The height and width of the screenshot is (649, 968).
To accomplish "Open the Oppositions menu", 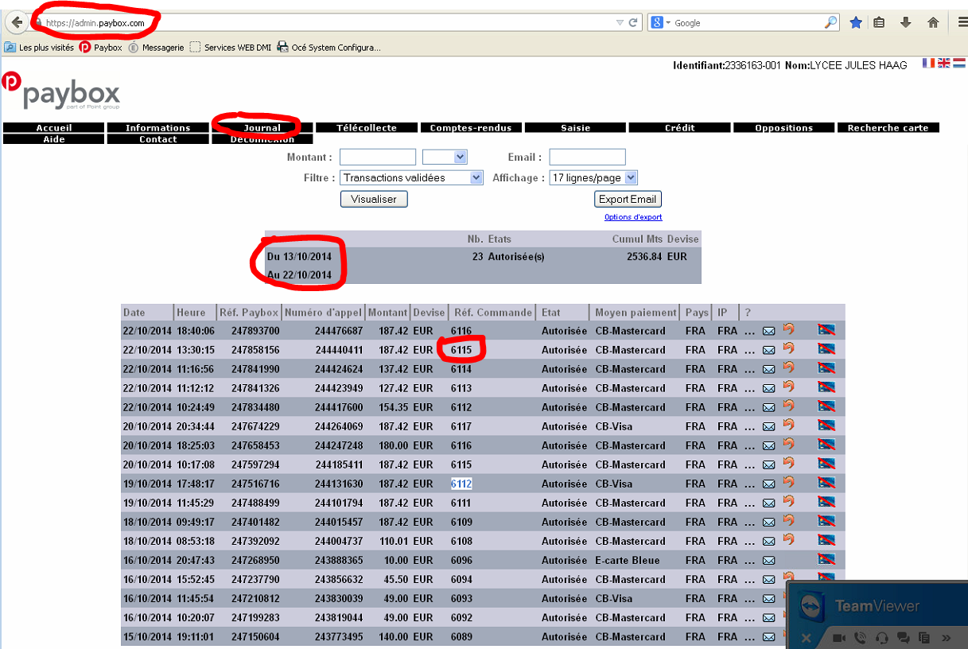I will 784,128.
